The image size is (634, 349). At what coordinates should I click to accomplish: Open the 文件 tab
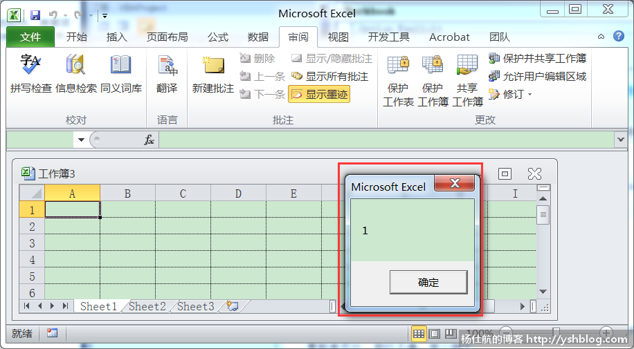30,37
